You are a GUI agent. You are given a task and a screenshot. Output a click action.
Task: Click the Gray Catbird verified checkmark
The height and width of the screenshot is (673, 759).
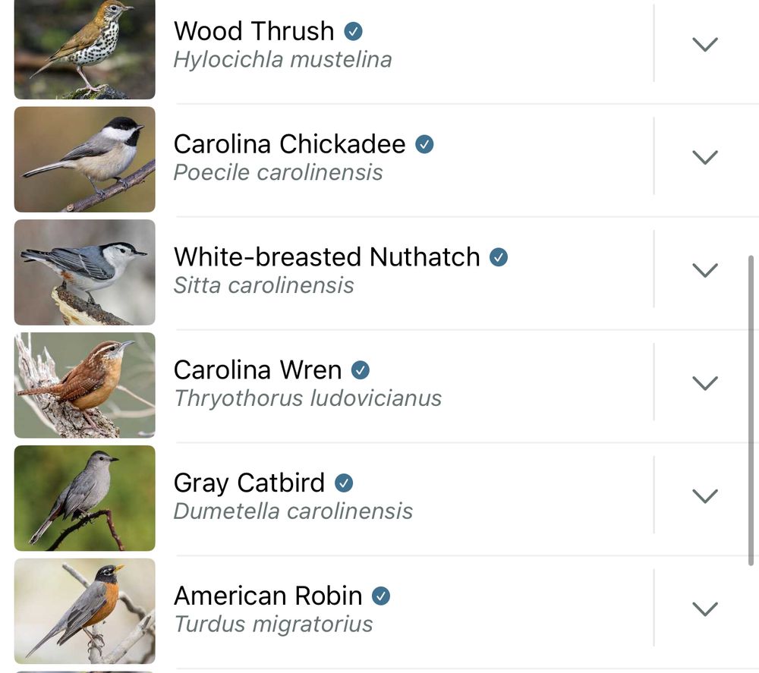coord(344,483)
